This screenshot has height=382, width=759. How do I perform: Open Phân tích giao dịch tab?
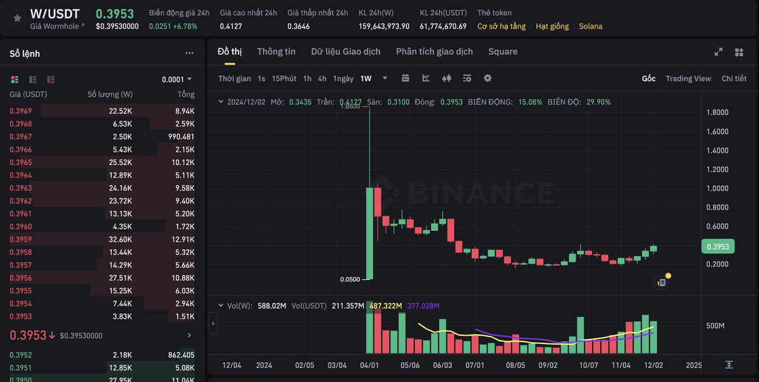point(435,52)
